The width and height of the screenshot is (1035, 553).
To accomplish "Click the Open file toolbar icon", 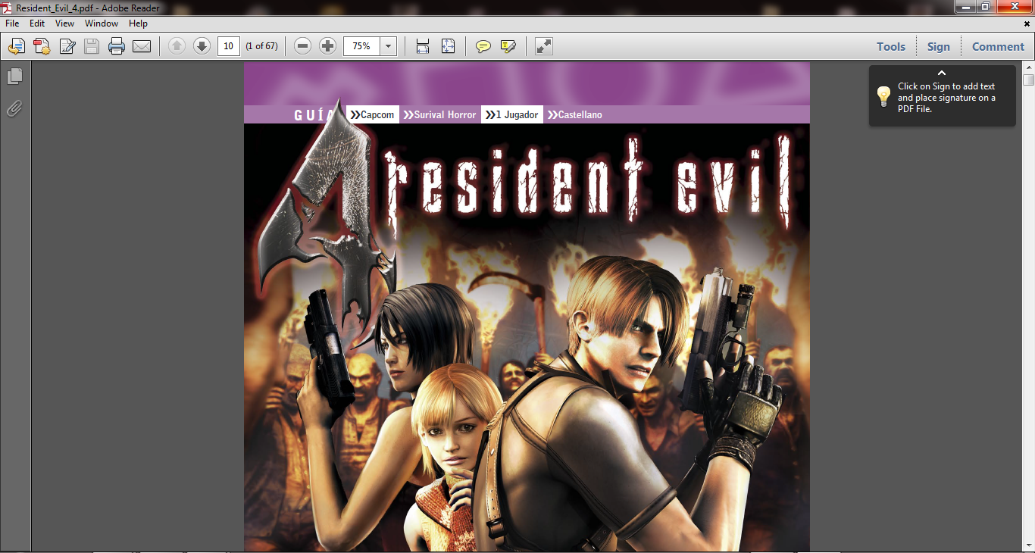I will 17,46.
